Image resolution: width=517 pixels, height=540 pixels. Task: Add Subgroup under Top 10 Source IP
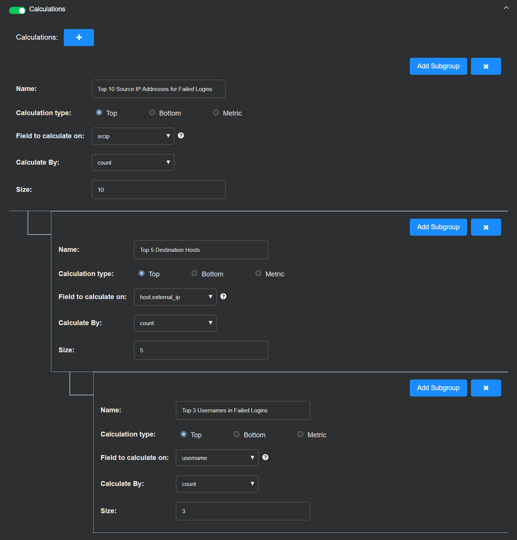(x=438, y=66)
